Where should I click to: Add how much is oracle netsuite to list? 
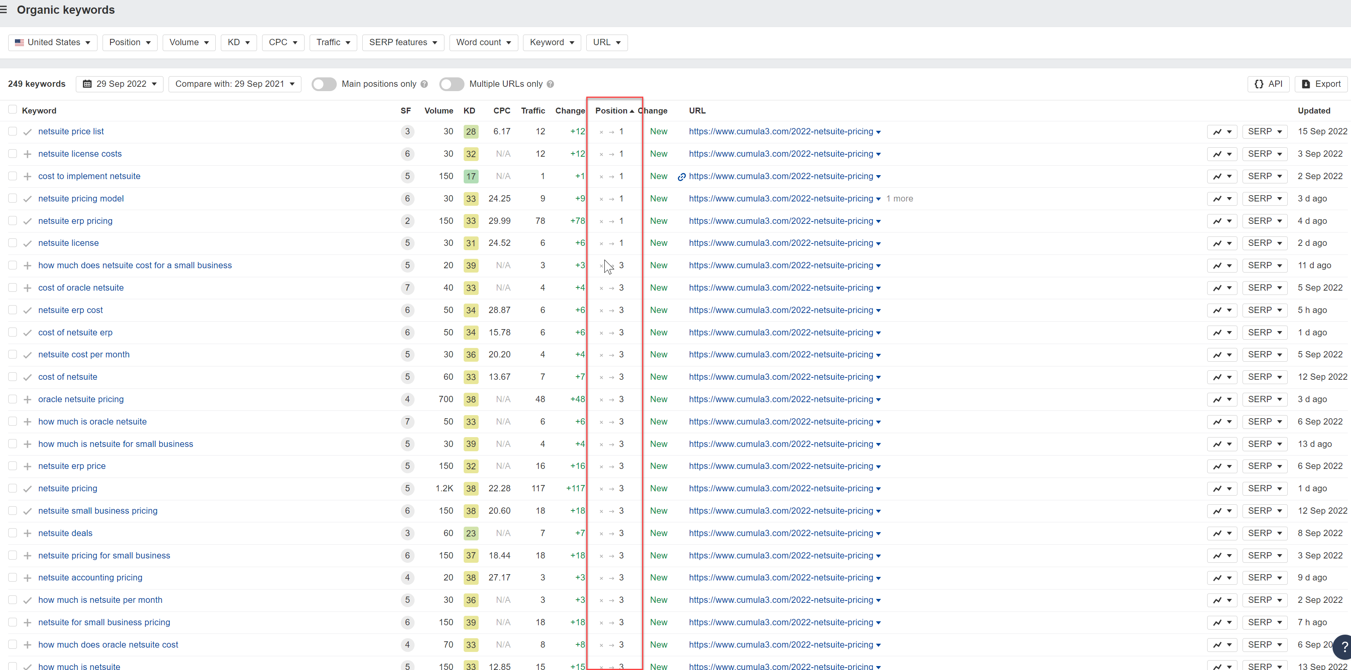click(x=27, y=422)
